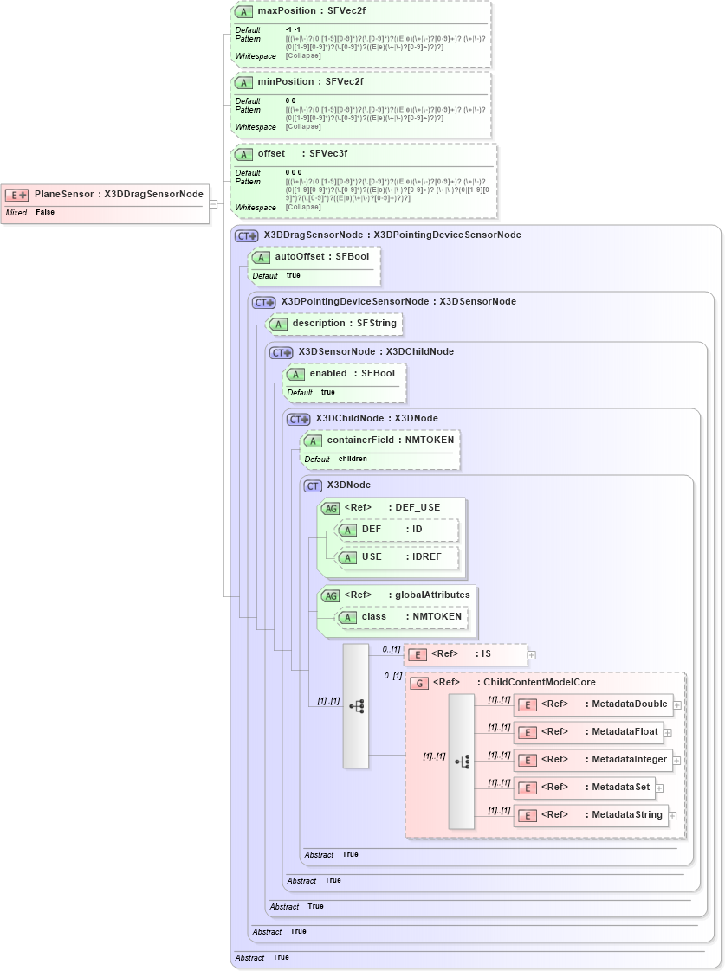This screenshot has height=971, width=725.
Task: Click the containerField default value 'children'
Action: pyautogui.click(x=353, y=459)
